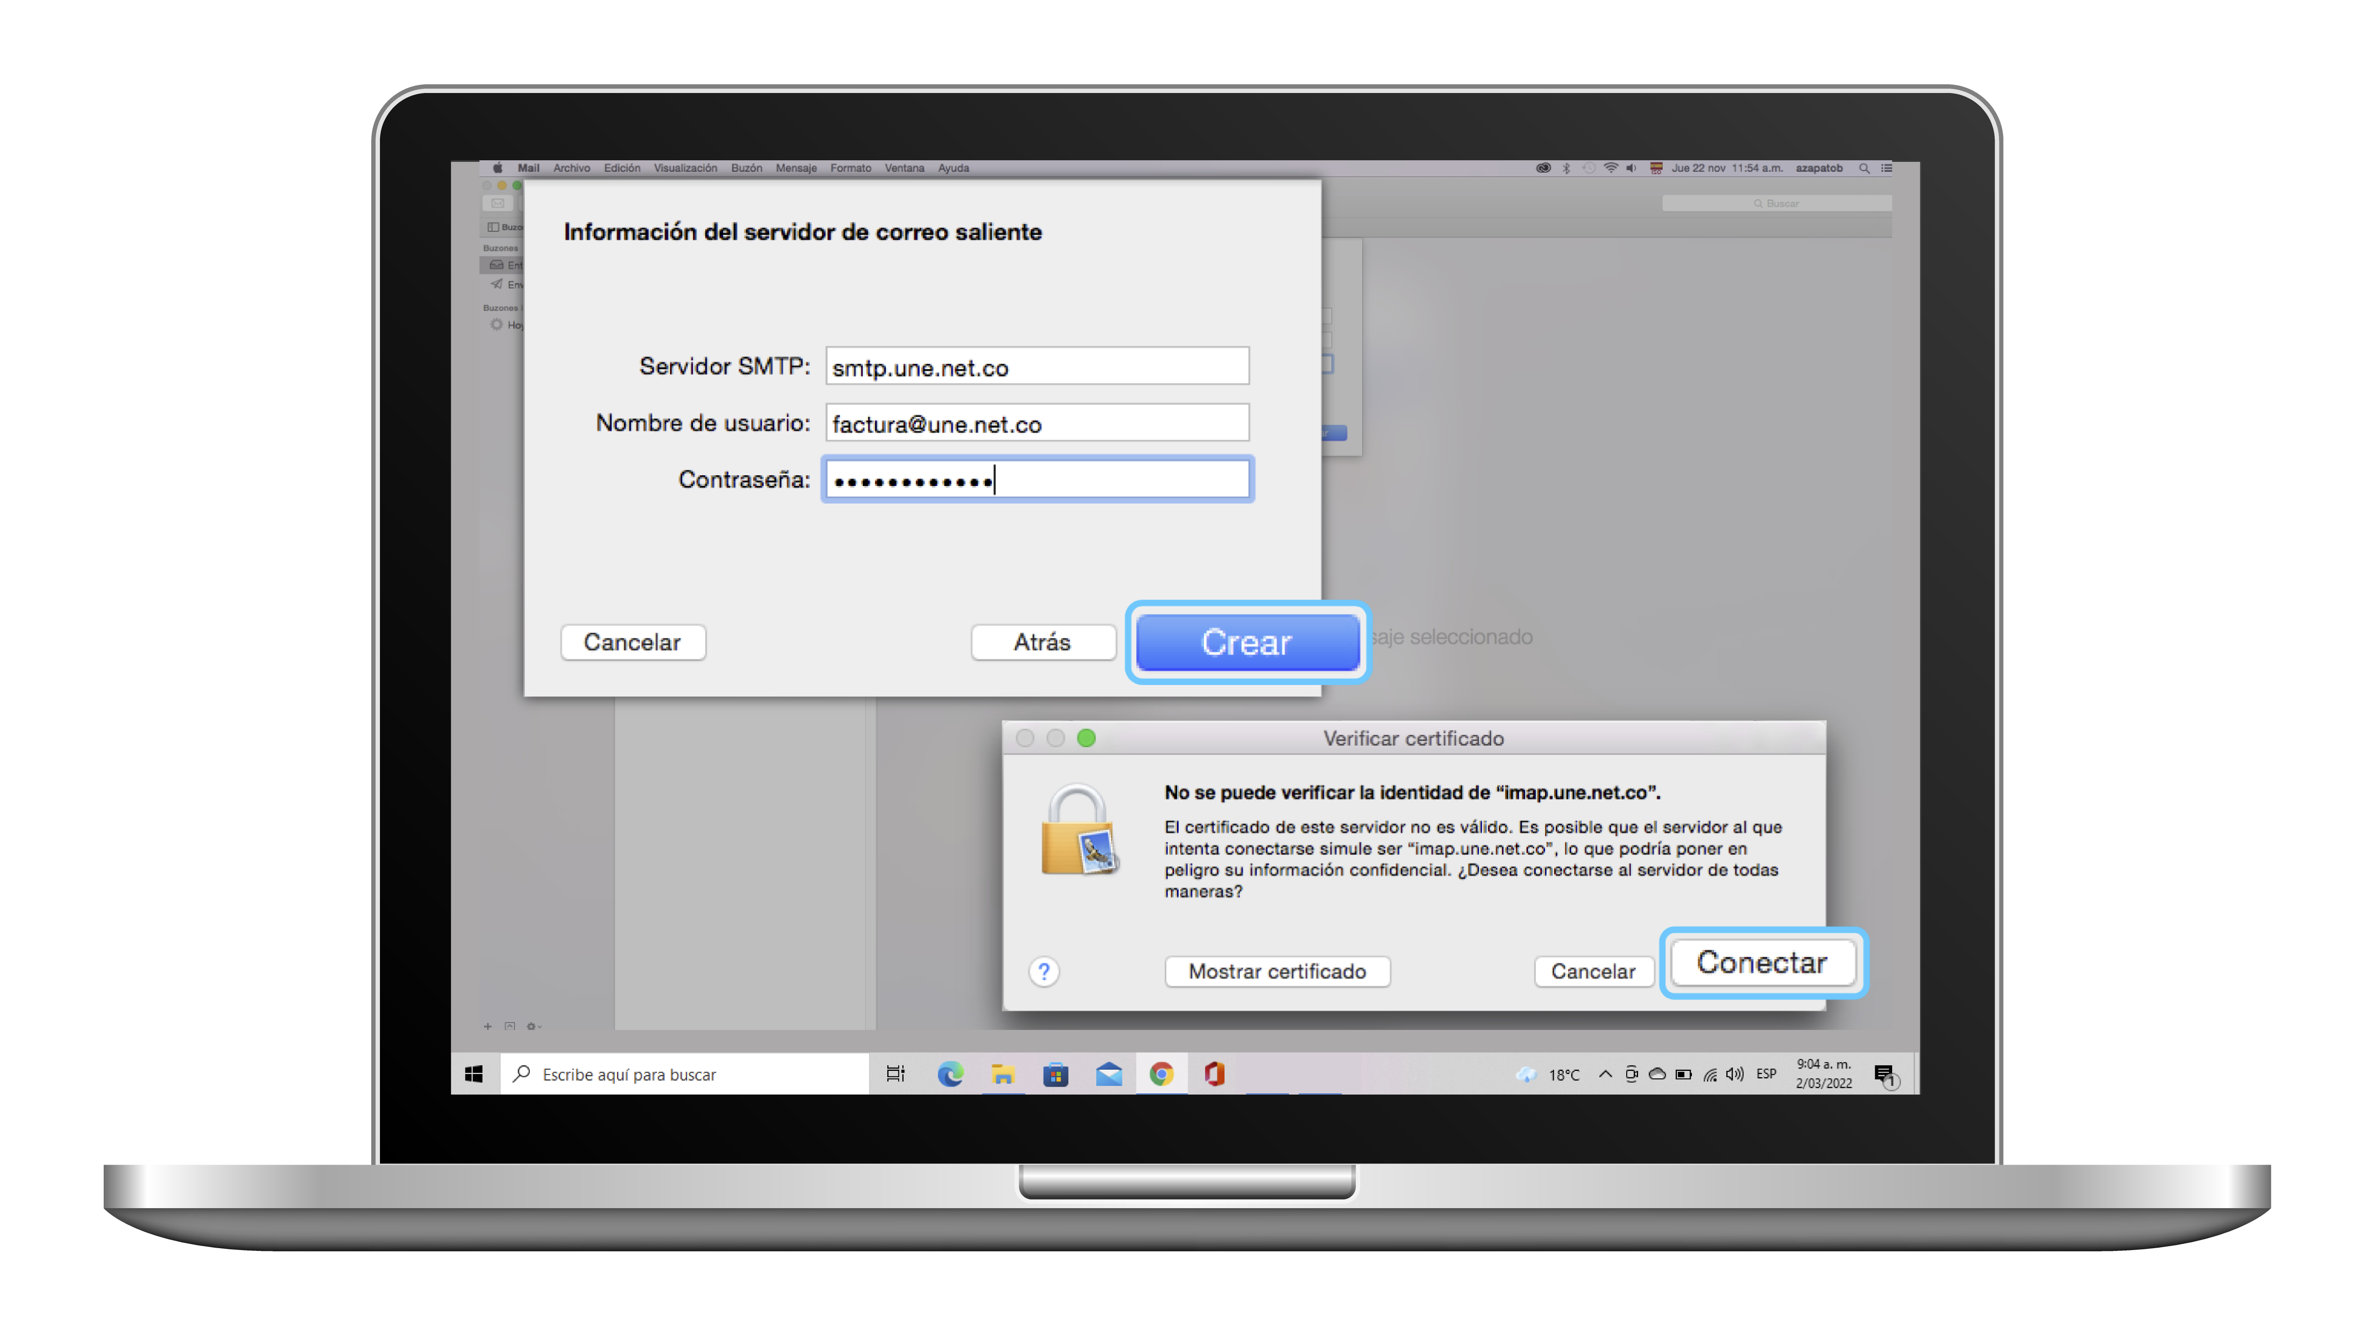Click the Contraseña password field
The width and height of the screenshot is (2375, 1336).
1037,480
